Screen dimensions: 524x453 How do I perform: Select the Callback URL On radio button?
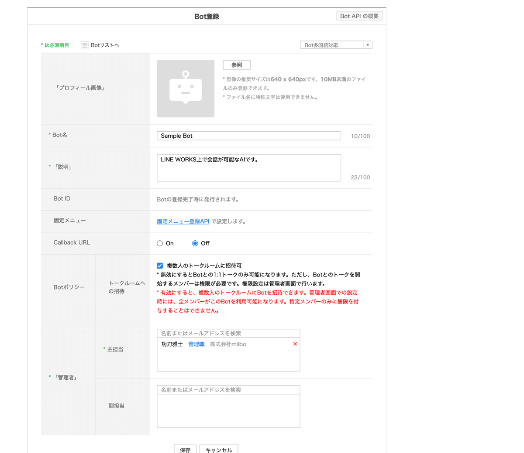[x=160, y=243]
